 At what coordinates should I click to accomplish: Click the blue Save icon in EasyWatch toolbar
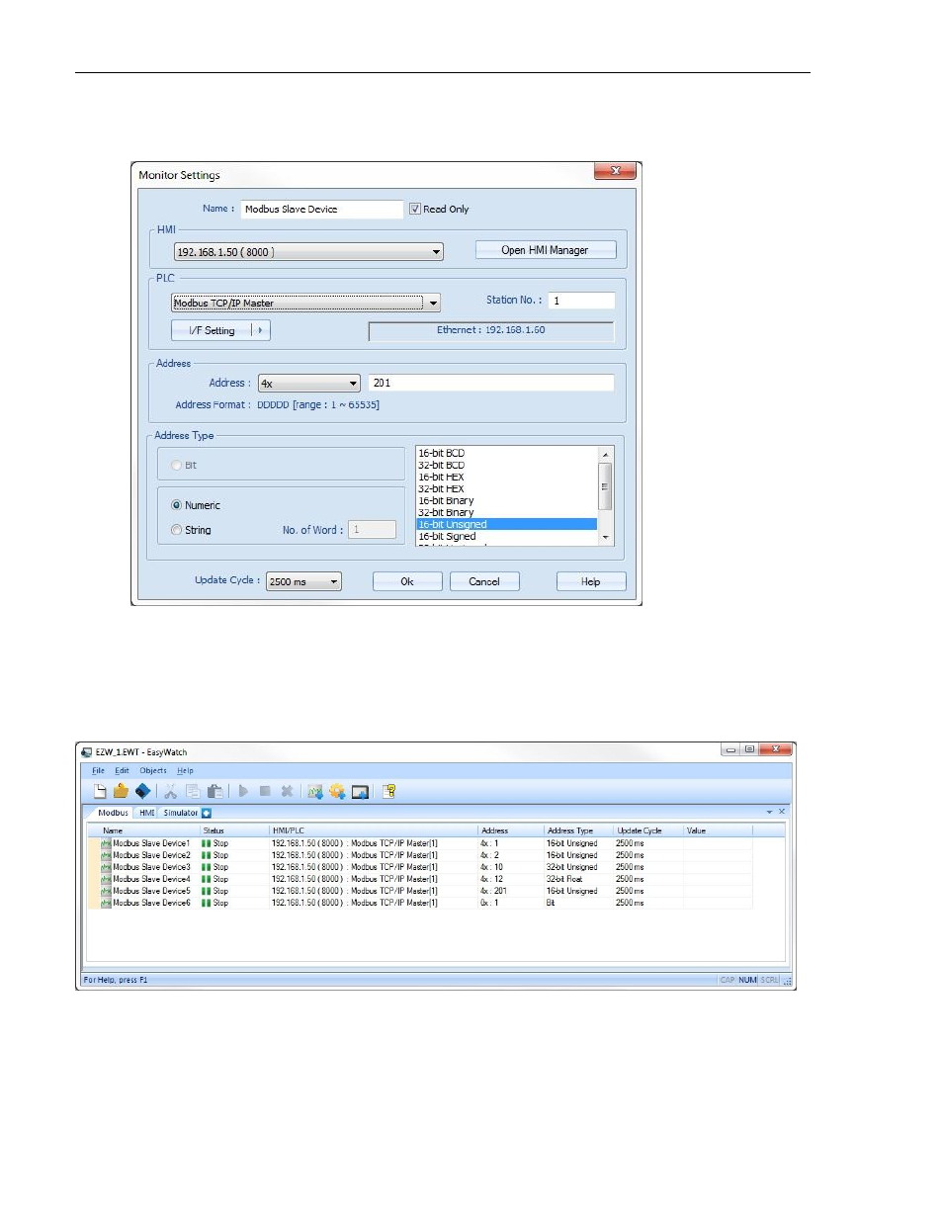tap(143, 791)
